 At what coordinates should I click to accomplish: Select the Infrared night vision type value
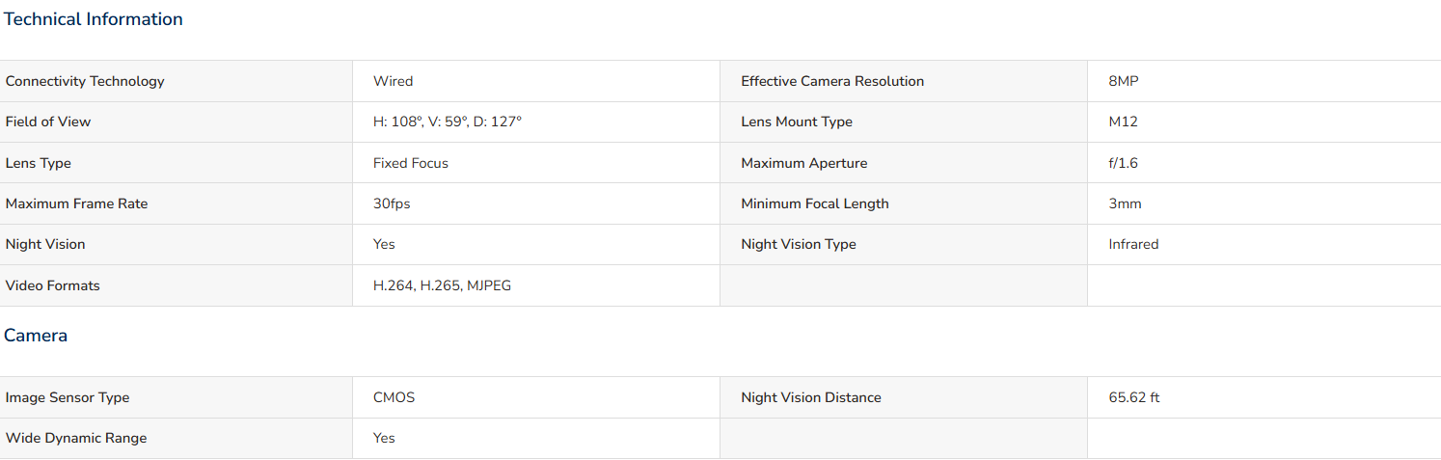tap(1133, 244)
